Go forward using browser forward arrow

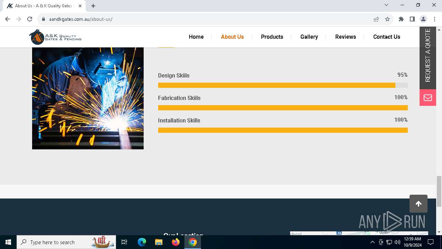19,19
